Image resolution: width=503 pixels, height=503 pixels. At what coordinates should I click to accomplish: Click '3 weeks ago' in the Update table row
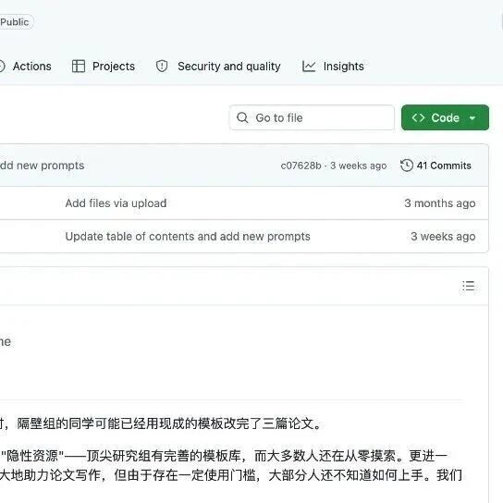pyautogui.click(x=443, y=237)
